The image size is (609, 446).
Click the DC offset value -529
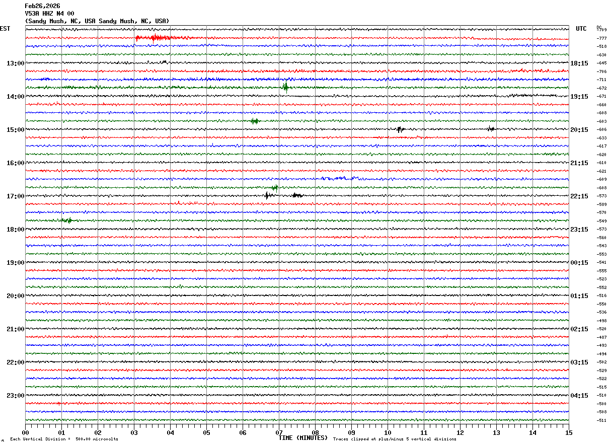(x=601, y=370)
